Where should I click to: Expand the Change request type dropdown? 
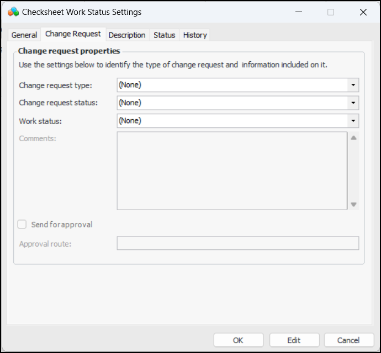pos(353,85)
